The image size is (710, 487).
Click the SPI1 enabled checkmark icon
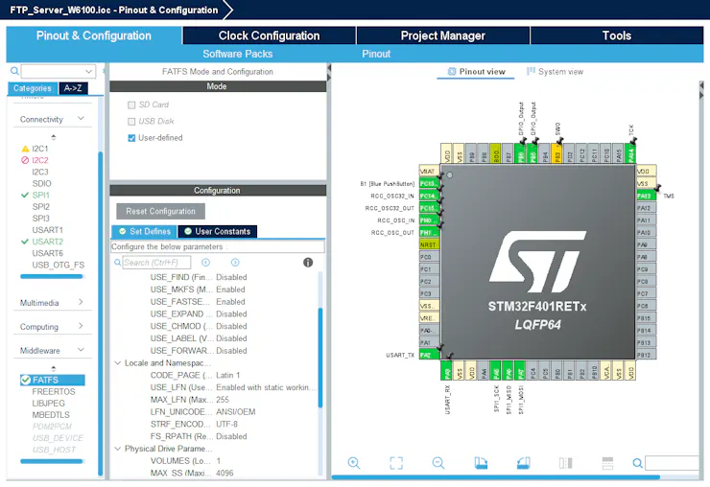tap(25, 195)
